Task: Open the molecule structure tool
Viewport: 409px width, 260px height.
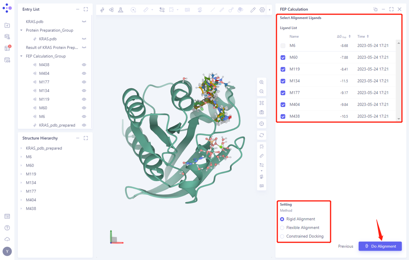Action: 111,10
